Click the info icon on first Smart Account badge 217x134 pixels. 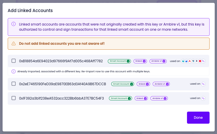coord(128,61)
